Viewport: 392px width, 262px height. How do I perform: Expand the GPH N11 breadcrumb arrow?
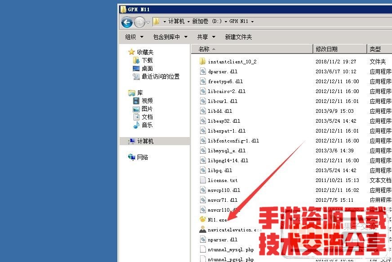click(x=252, y=22)
